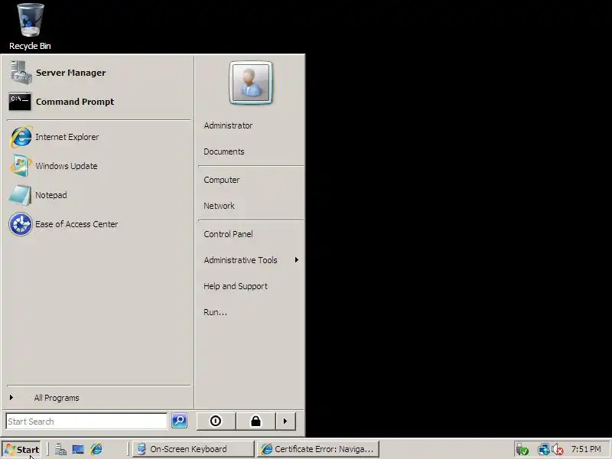Open the Administrator personal folder
This screenshot has height=459, width=612.
[x=251, y=125]
